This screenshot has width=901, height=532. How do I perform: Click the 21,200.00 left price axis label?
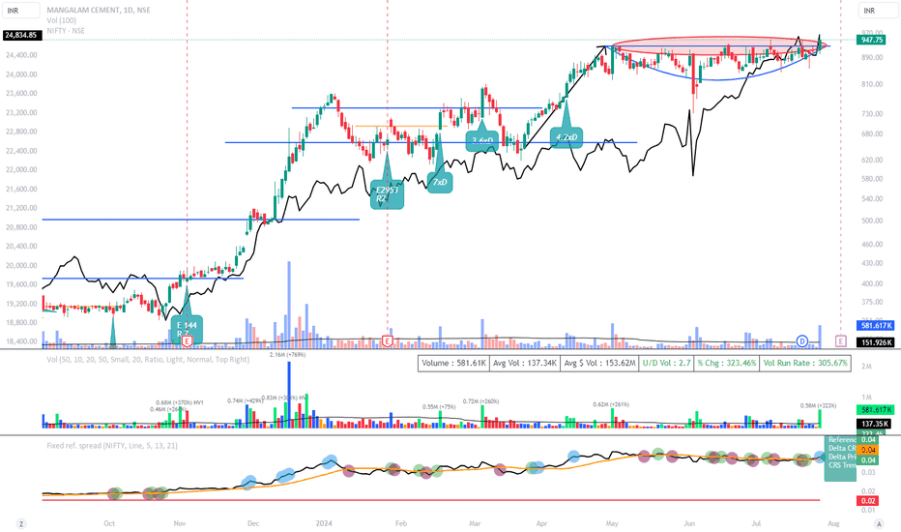(x=22, y=208)
